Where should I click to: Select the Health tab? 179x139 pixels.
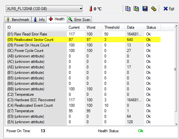tap(57, 19)
